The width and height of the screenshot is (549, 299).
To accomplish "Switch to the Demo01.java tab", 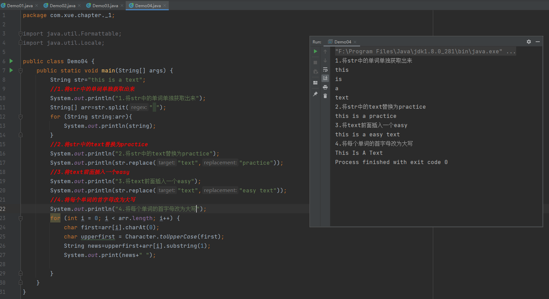I will pos(20,5).
